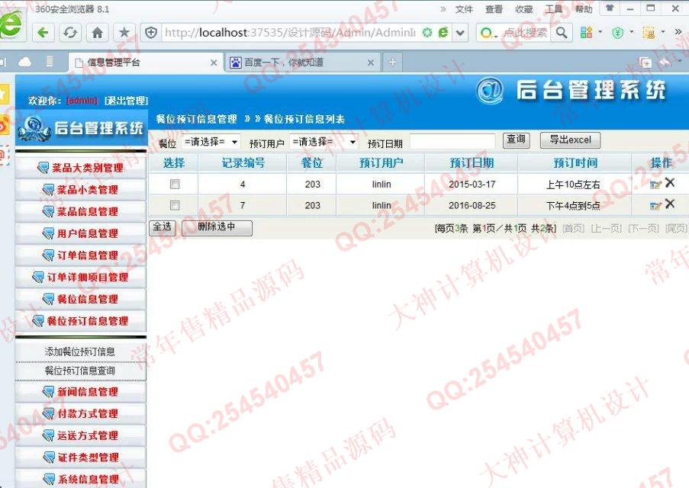Click the 退出管理 logout link
The width and height of the screenshot is (689, 488).
point(127,101)
